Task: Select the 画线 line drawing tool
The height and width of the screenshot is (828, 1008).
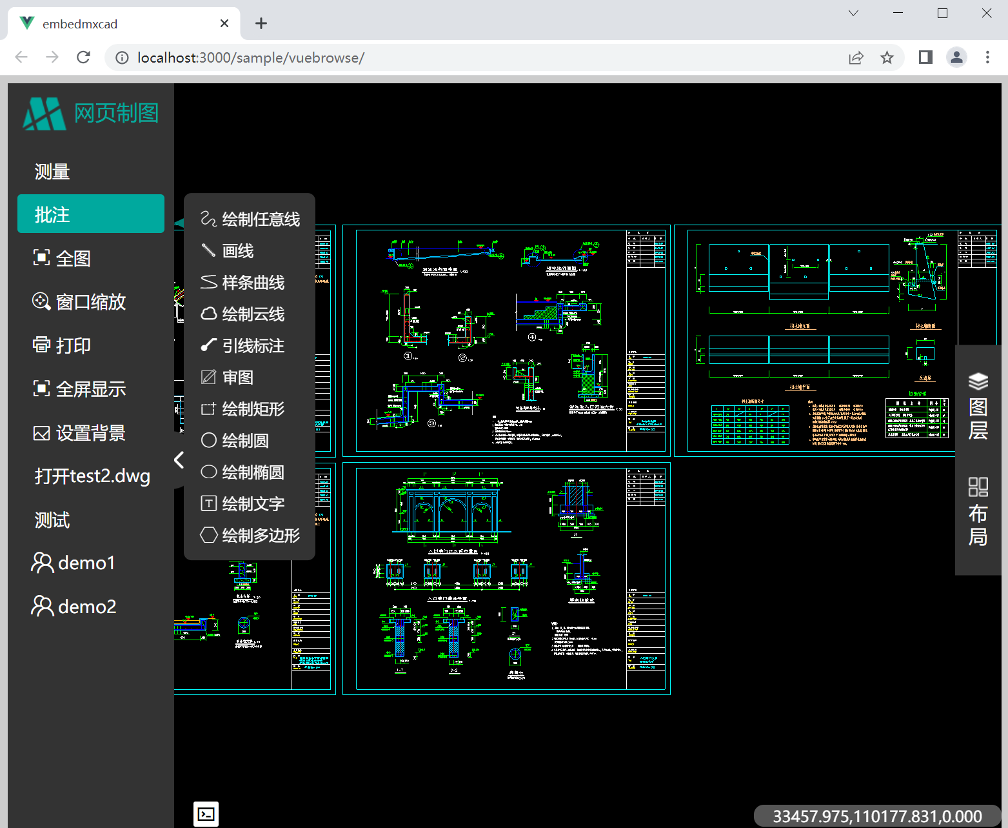Action: [x=237, y=251]
